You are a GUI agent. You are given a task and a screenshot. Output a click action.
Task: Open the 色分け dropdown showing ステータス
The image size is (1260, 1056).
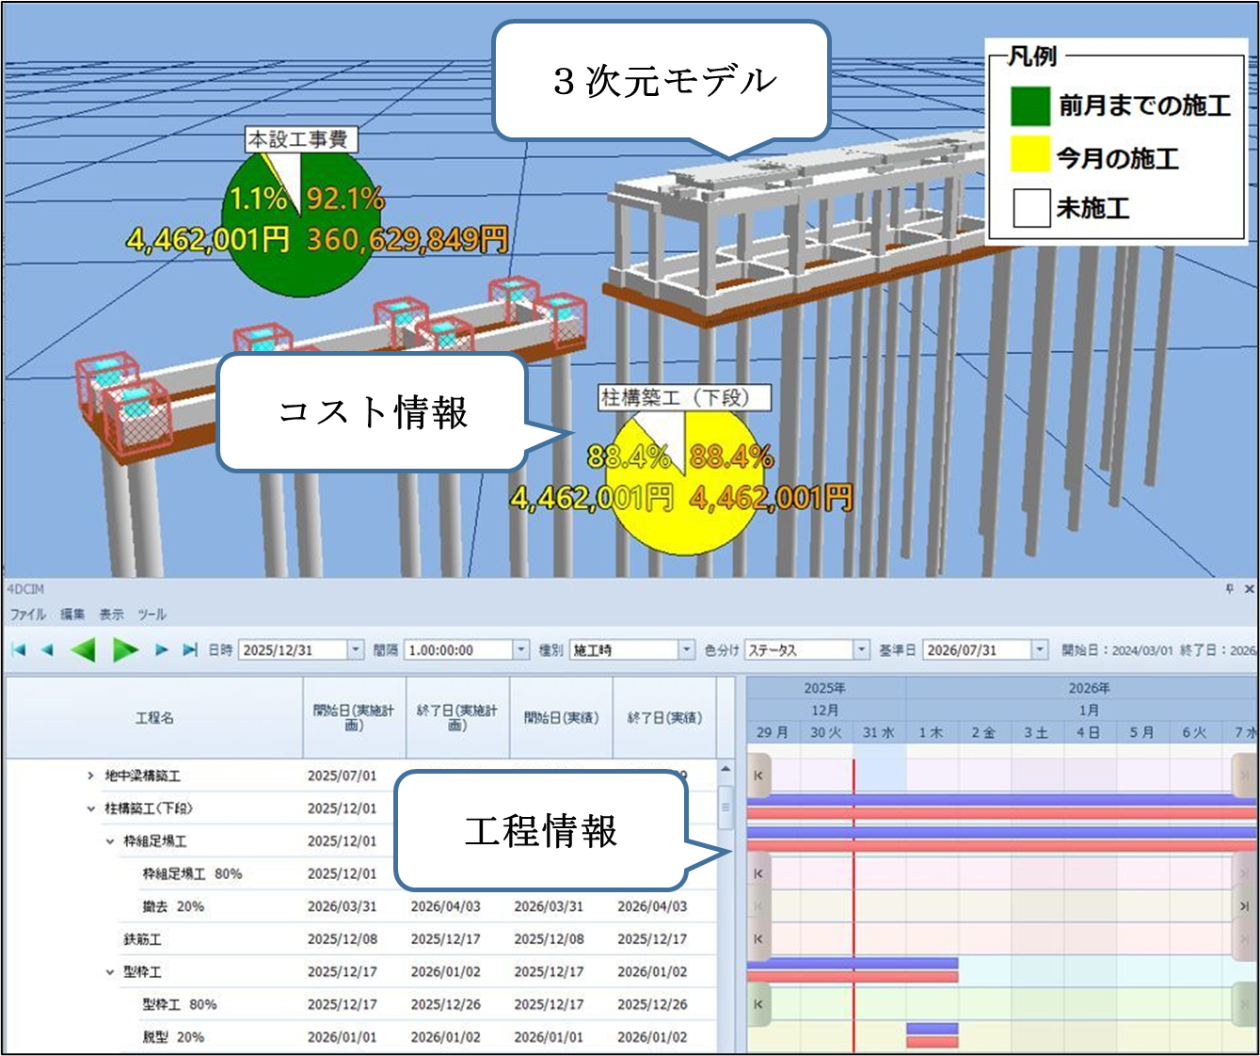[x=861, y=649]
